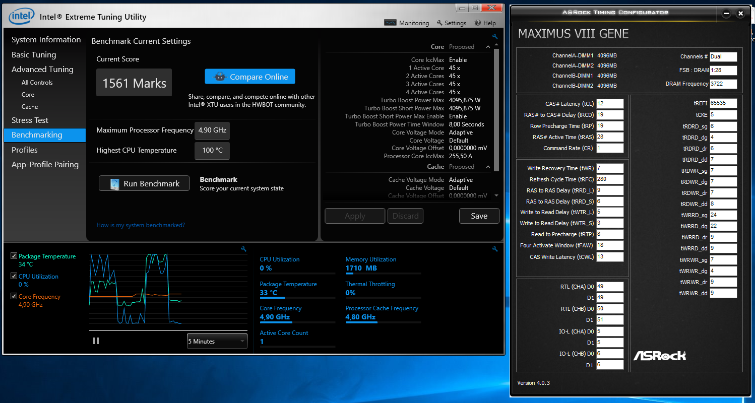This screenshot has width=755, height=403.
Task: Click the tCKE value field
Action: [x=723, y=115]
